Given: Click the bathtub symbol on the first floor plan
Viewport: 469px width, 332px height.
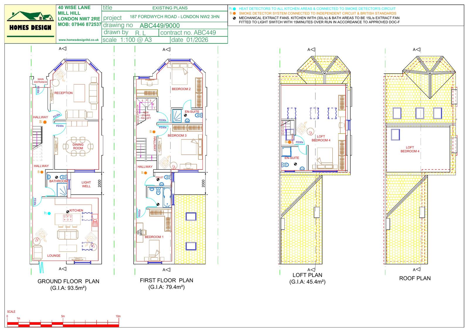Looking at the screenshot, I should click(x=167, y=197).
